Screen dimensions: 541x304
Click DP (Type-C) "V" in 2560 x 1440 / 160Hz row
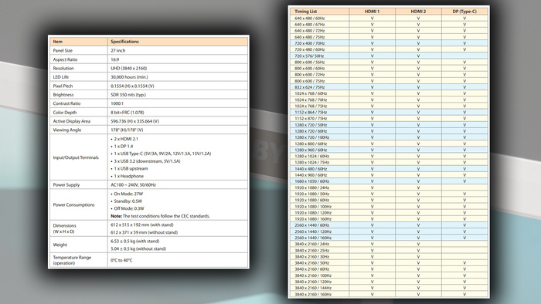tap(464, 238)
